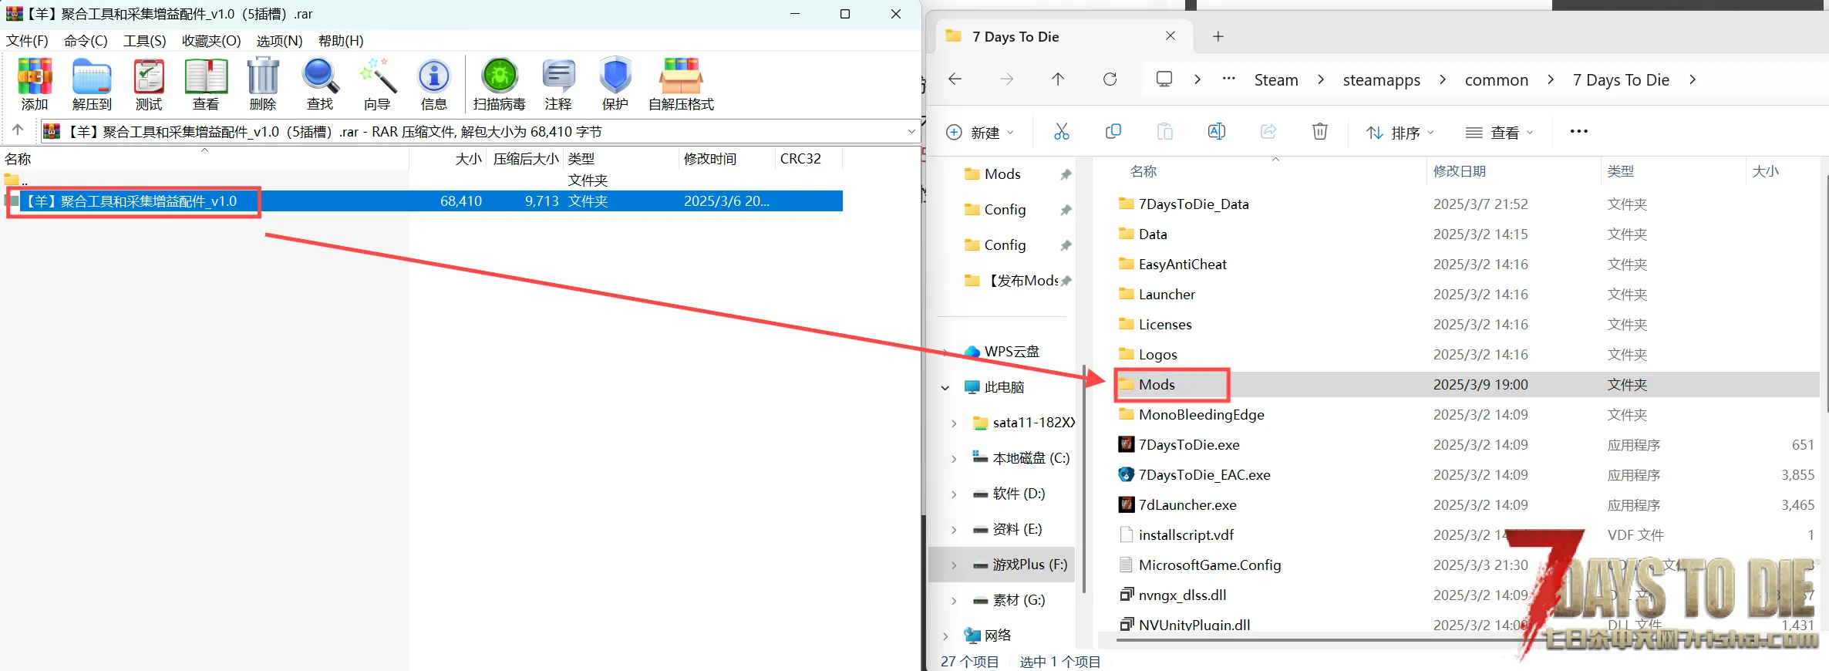Expand the Network (网络) tree node

pyautogui.click(x=945, y=636)
